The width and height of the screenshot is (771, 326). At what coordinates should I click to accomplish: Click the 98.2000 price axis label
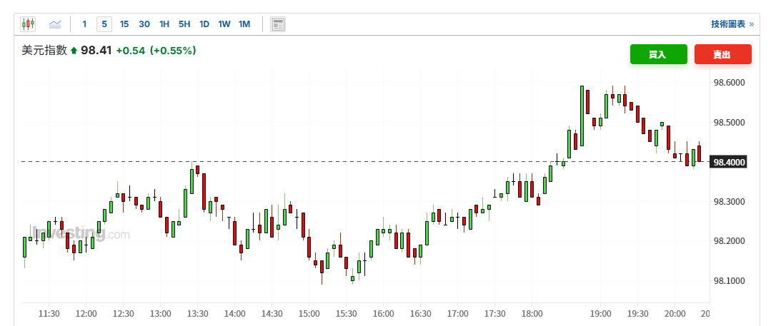729,241
